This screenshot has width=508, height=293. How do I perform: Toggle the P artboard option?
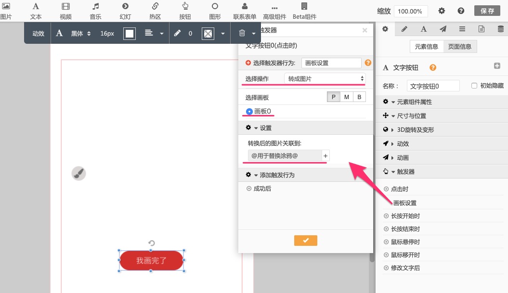pos(333,97)
